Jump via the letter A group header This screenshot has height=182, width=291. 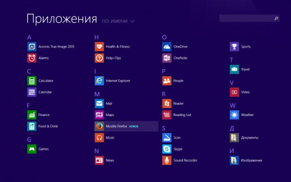click(29, 37)
